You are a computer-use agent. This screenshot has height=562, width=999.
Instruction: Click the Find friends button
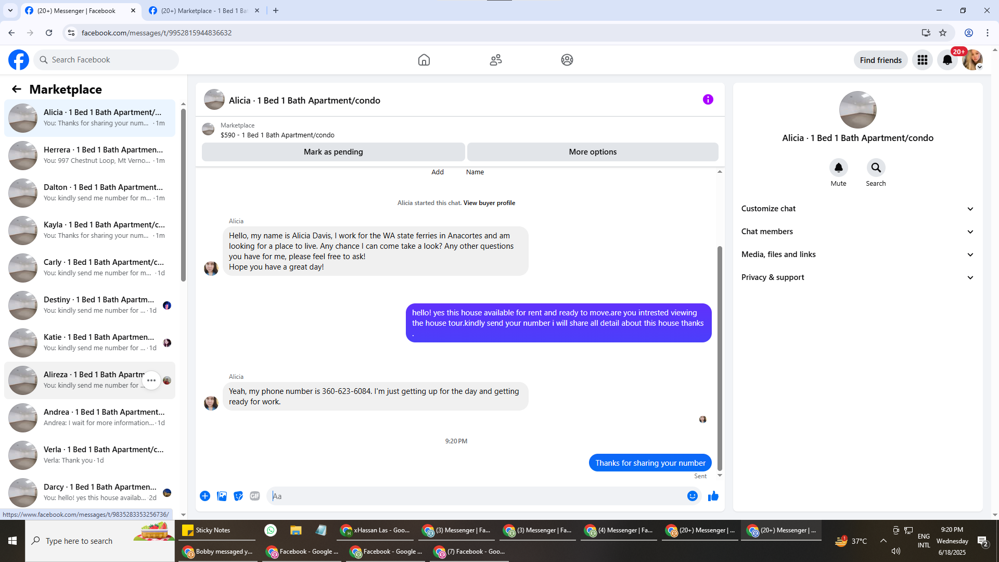pyautogui.click(x=881, y=60)
